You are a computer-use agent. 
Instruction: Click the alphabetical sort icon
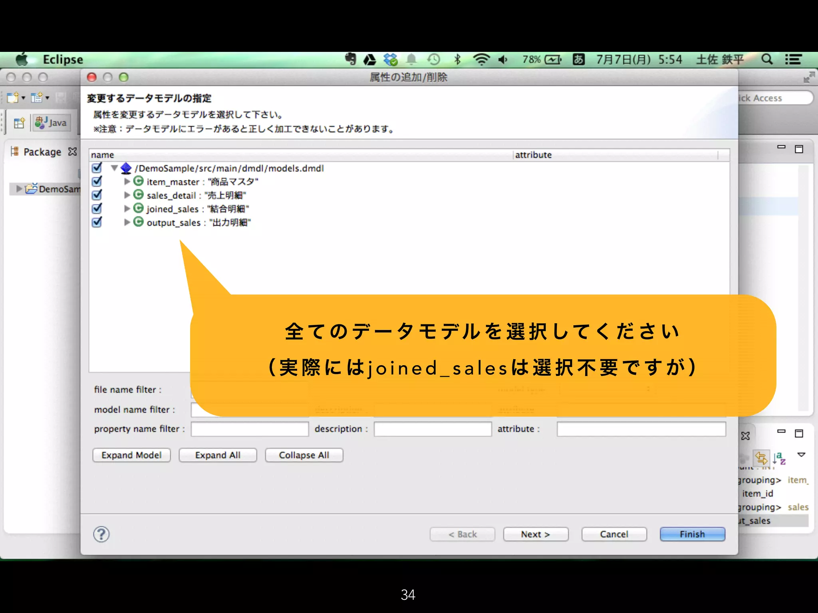tap(779, 458)
